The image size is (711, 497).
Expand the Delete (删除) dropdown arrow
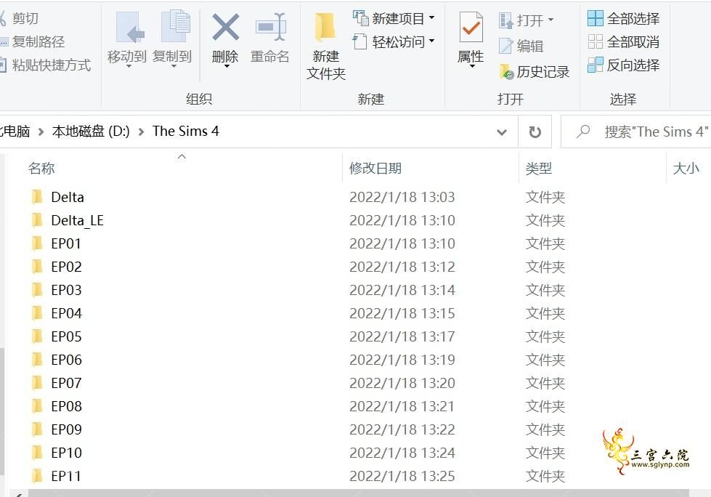point(227,67)
